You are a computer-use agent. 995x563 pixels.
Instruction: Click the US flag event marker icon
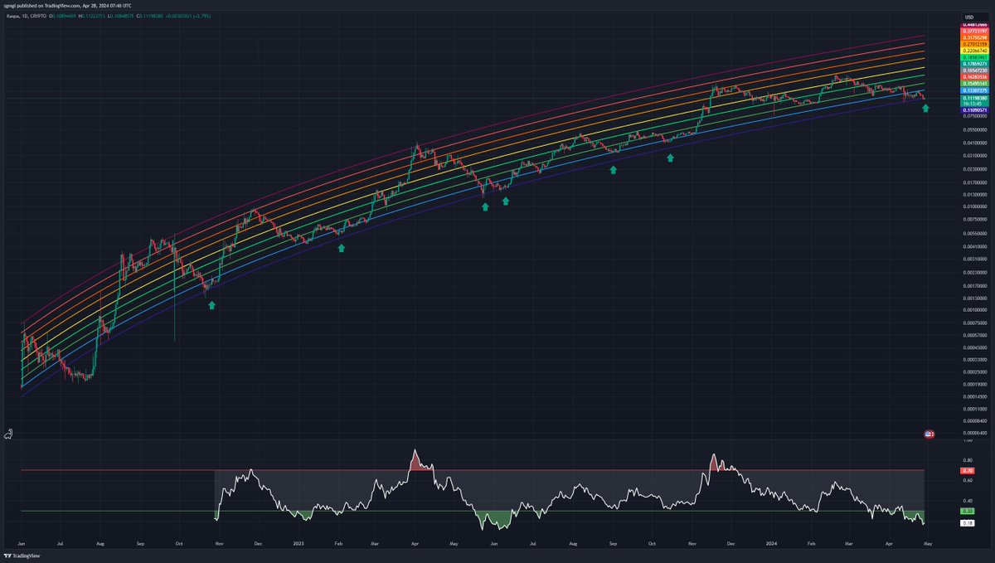(929, 434)
